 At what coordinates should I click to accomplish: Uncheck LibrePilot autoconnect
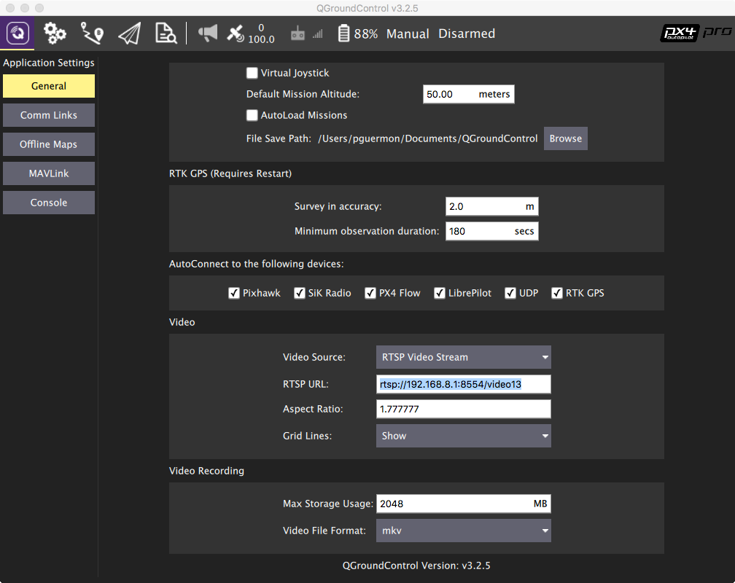tap(440, 293)
